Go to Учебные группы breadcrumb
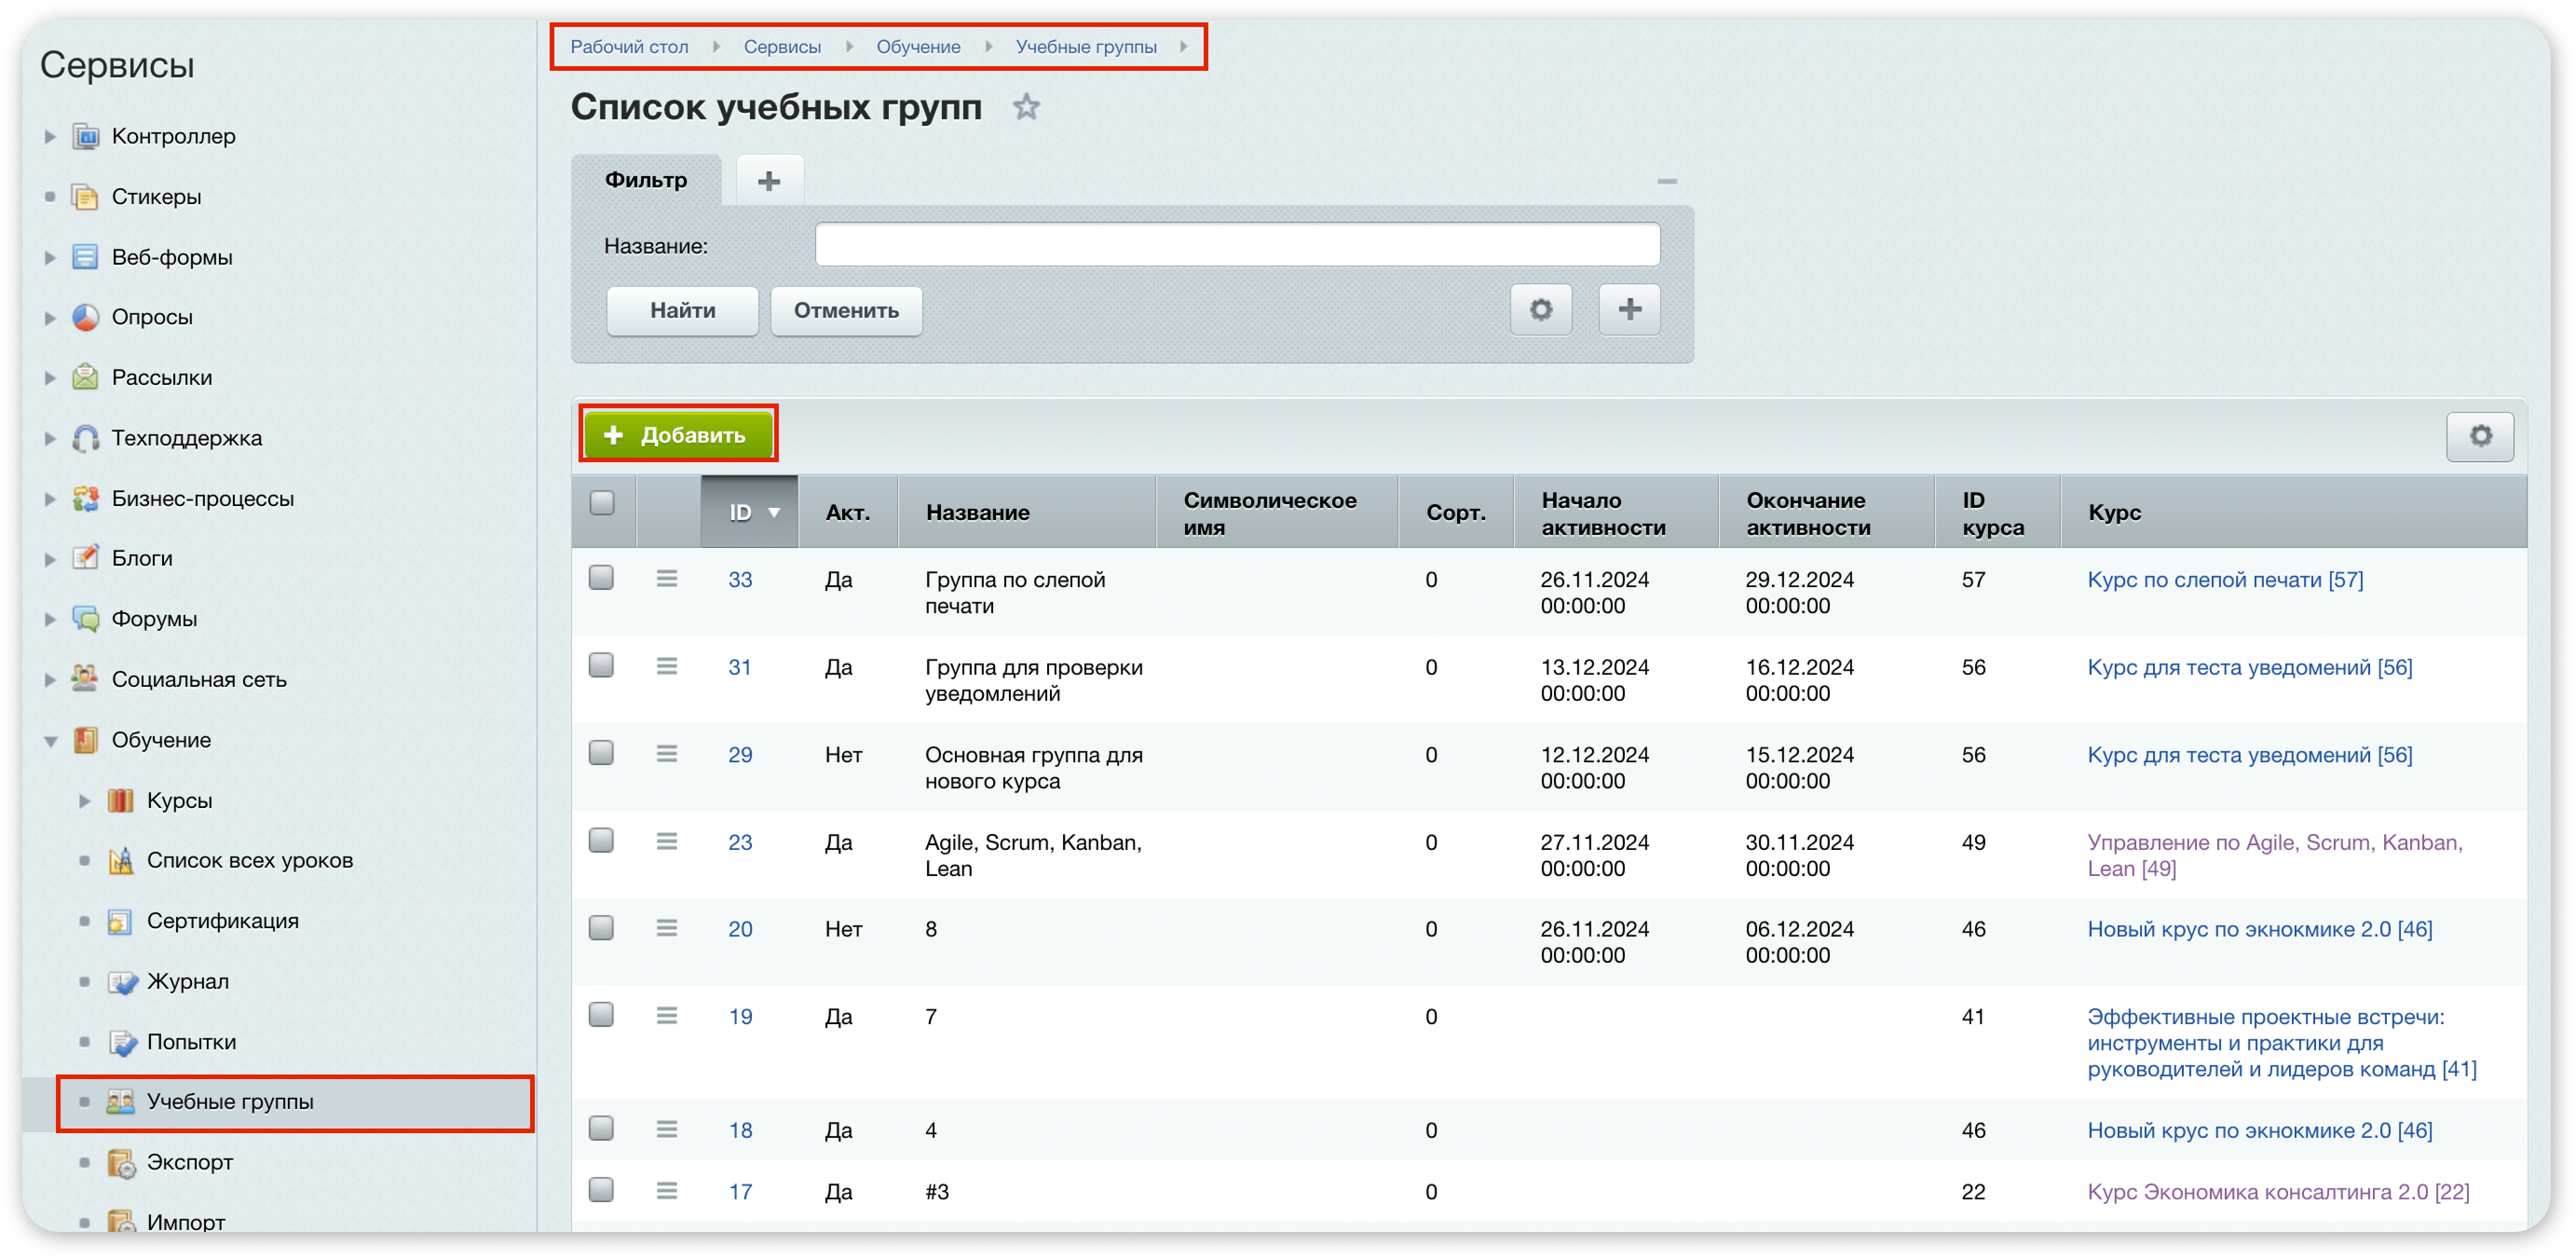The width and height of the screenshot is (2576, 1259). click(1086, 47)
